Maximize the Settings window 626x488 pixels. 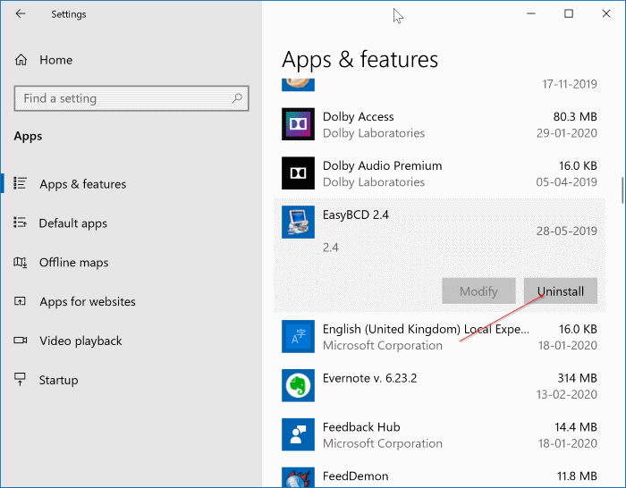(569, 13)
